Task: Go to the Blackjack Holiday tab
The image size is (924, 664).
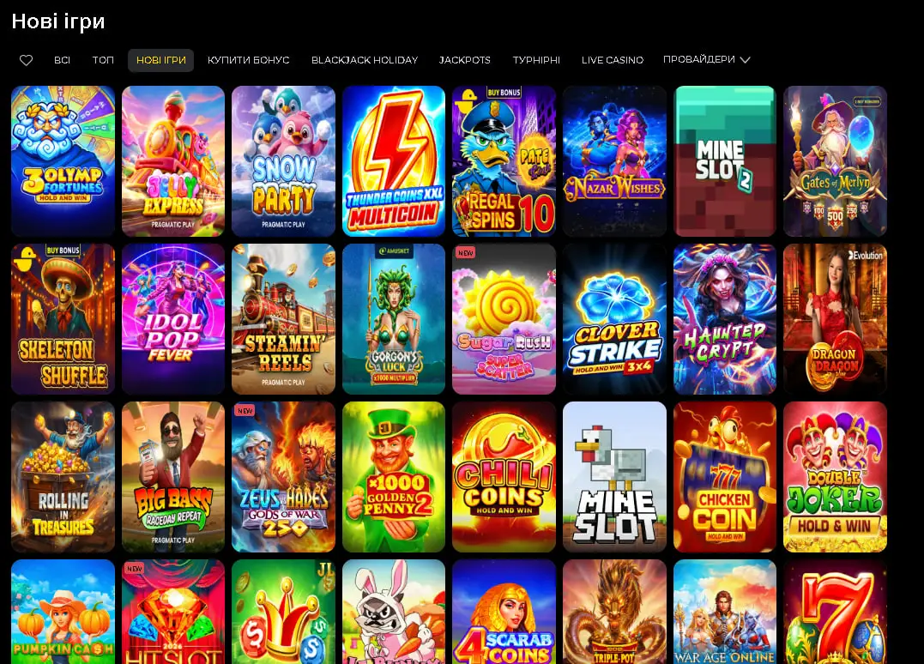Action: (x=364, y=60)
